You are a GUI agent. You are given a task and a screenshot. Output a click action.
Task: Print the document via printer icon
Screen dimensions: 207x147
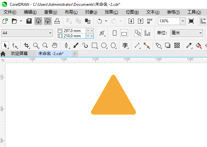click(57, 21)
